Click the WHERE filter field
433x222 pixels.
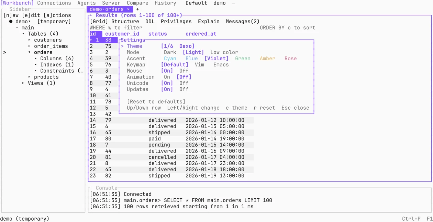click(x=116, y=28)
